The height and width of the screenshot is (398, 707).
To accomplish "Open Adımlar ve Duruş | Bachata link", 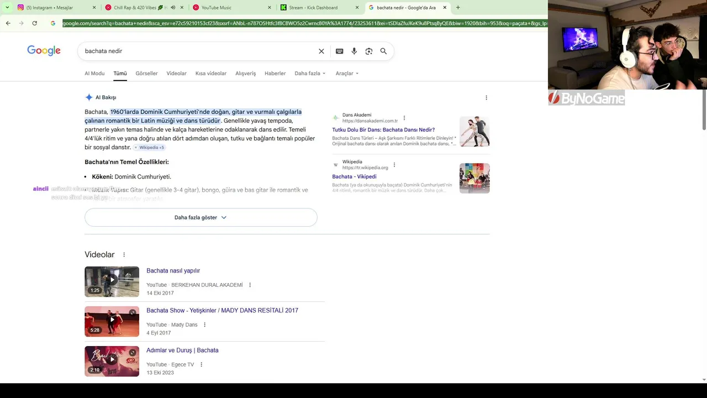I will pyautogui.click(x=182, y=350).
